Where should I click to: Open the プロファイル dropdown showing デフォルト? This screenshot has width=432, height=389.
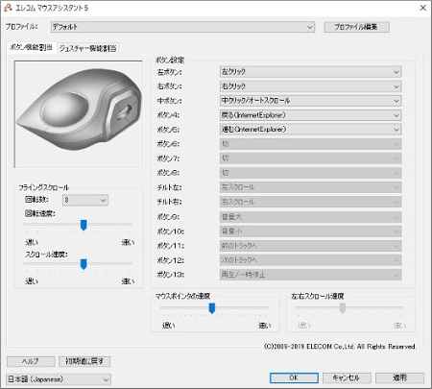coord(182,27)
